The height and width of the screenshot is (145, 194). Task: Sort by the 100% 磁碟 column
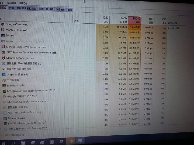pos(135,20)
